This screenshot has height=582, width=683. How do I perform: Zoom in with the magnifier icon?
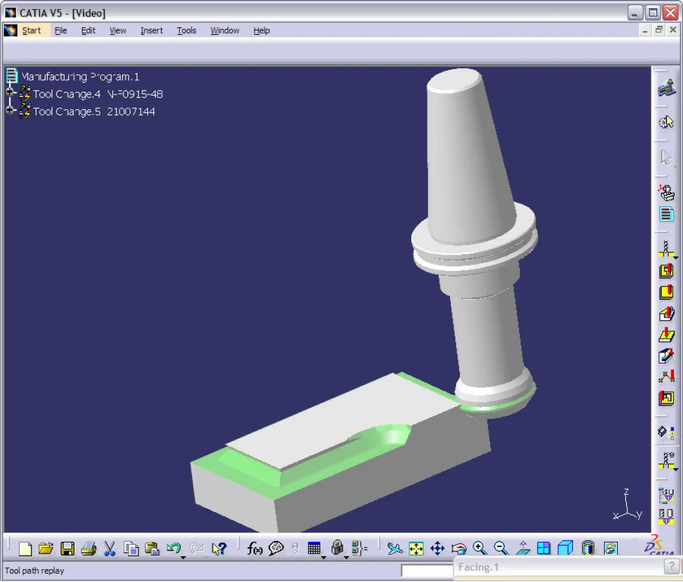[x=479, y=548]
